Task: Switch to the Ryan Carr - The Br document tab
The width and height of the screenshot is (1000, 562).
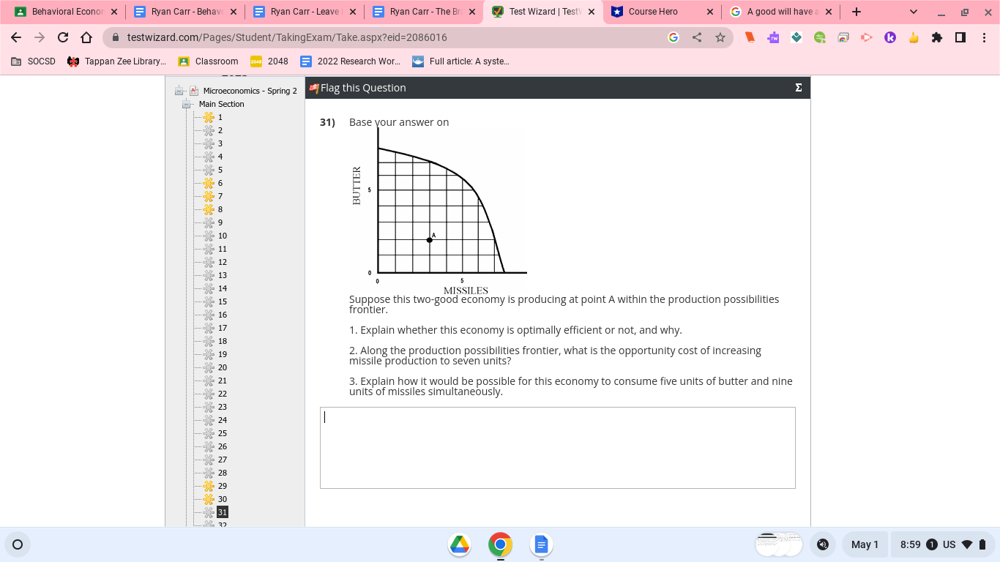Action: [x=424, y=12]
